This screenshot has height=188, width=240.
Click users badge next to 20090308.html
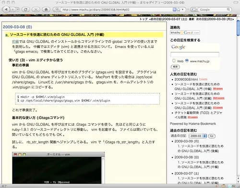203,79
